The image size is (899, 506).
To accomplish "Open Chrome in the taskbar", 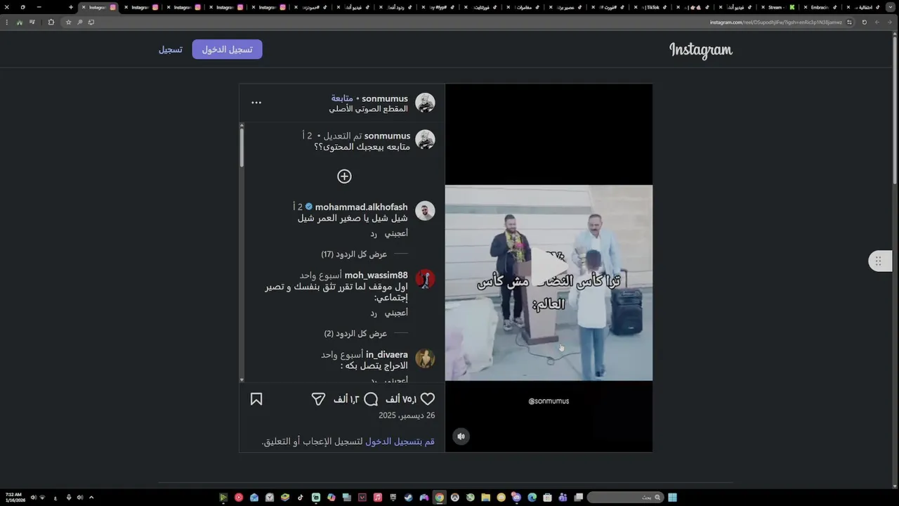I will point(440,498).
